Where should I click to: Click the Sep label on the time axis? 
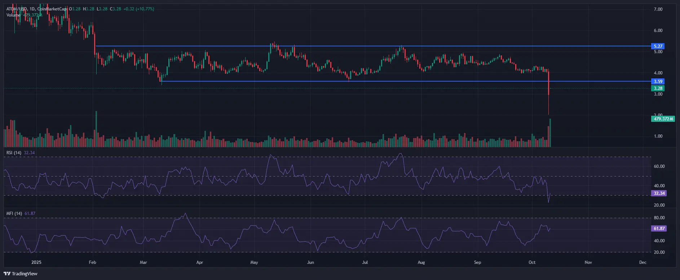[x=477, y=262]
